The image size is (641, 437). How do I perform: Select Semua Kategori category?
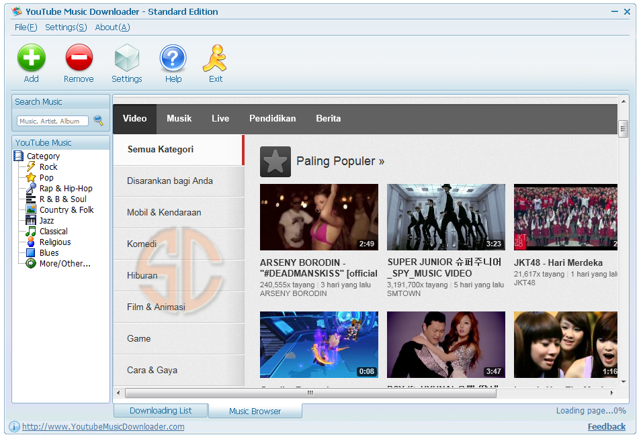(179, 150)
